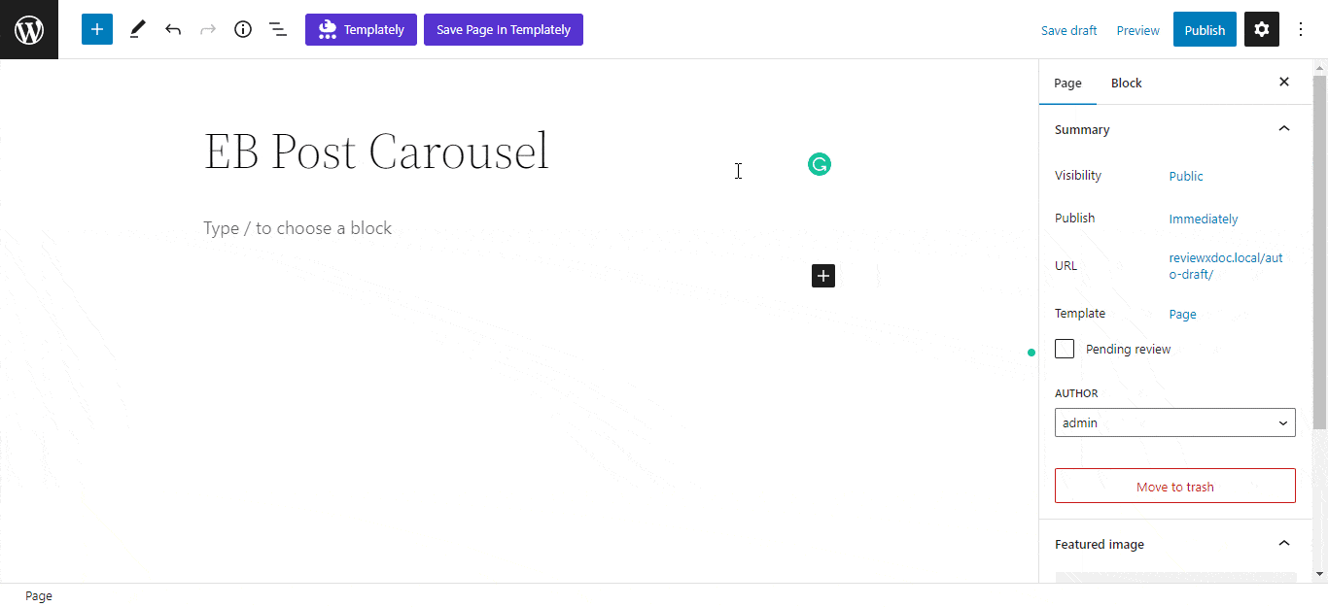Click Save draft

[1068, 30]
